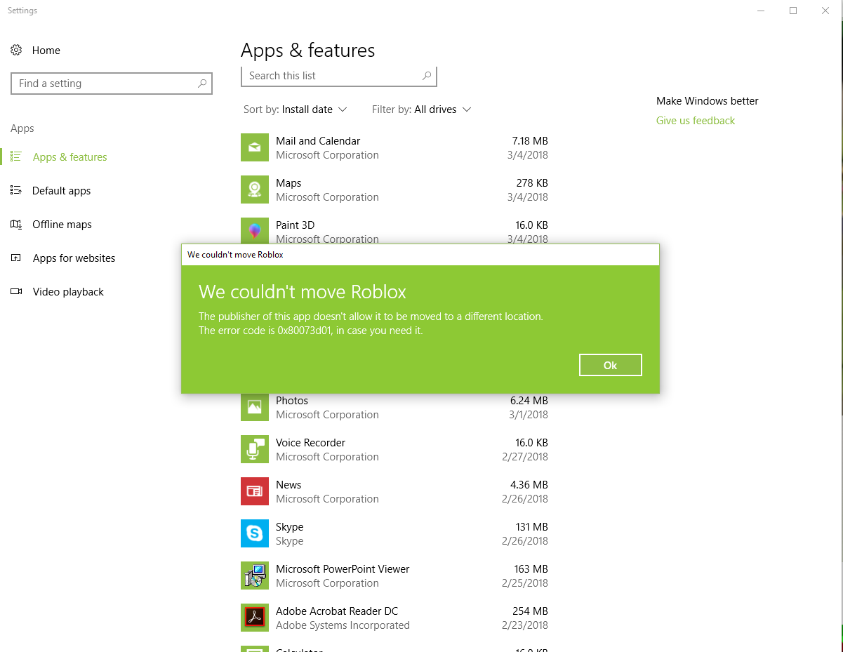Go to Default apps settings
843x652 pixels.
(61, 191)
